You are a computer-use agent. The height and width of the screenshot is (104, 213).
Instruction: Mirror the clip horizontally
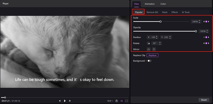[149, 49]
